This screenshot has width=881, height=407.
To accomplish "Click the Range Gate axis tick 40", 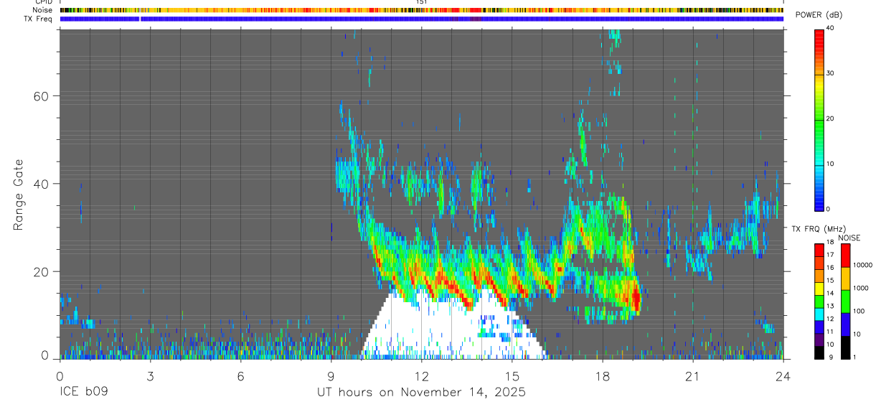I will pos(39,184).
